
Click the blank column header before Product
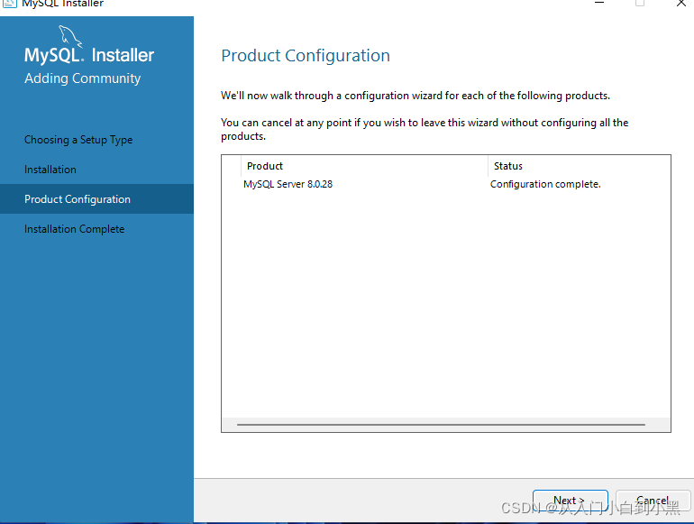click(233, 166)
